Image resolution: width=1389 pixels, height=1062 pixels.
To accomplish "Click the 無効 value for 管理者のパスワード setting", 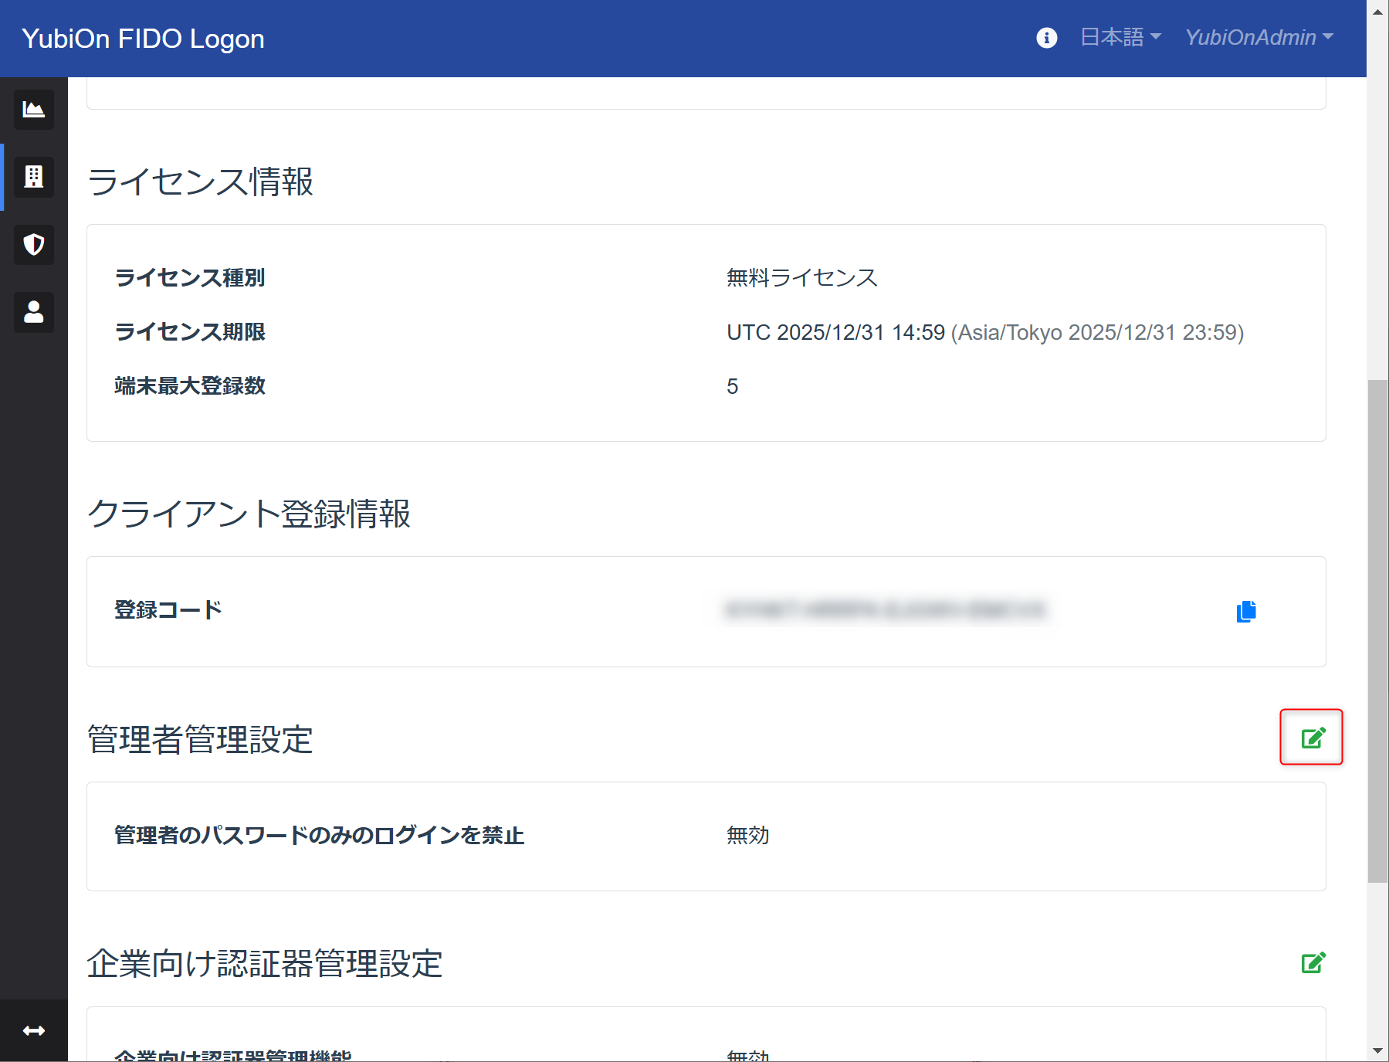I will tap(747, 835).
